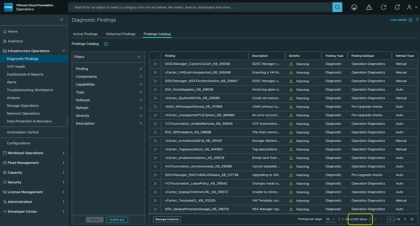
Task: Collapse the Filters panel
Action: pyautogui.click(x=139, y=57)
